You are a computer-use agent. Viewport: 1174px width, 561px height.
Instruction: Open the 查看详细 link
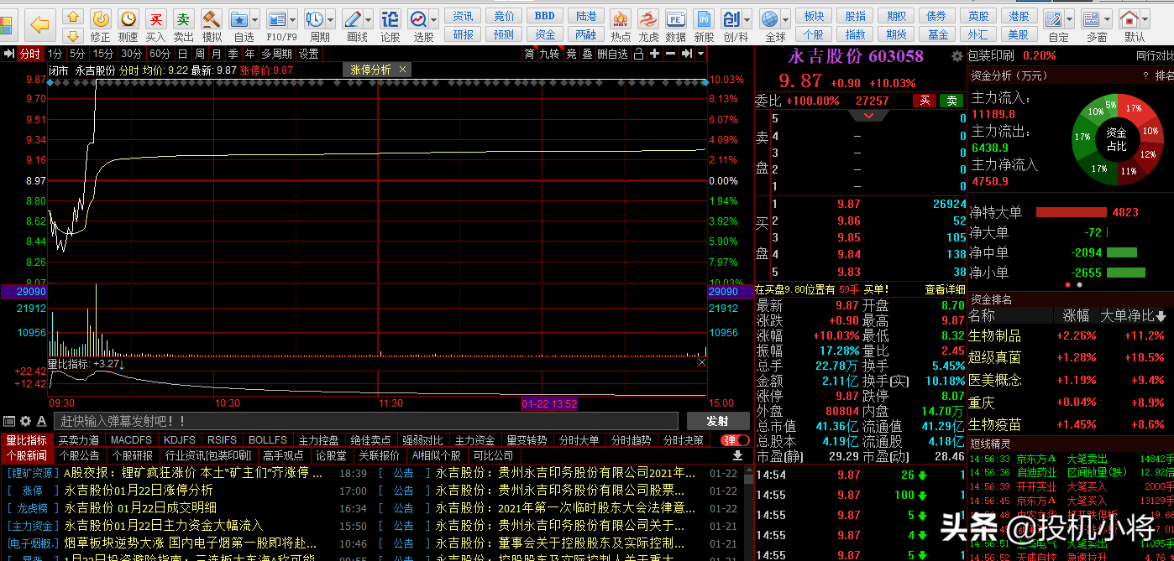tap(946, 289)
